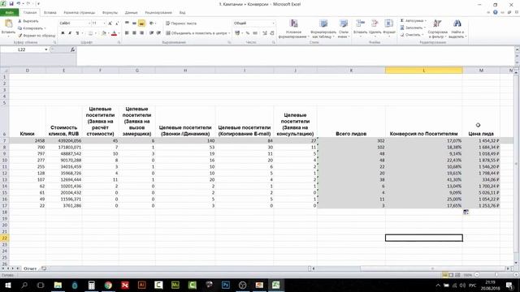Viewport: 520px width, 292px height.
Task: Align text right
Action: tap(141, 33)
